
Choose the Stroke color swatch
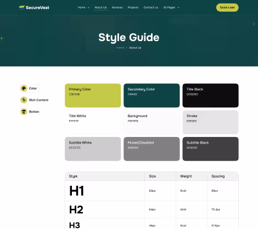coord(210,122)
